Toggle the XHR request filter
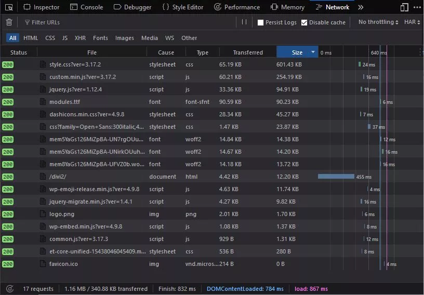 80,38
